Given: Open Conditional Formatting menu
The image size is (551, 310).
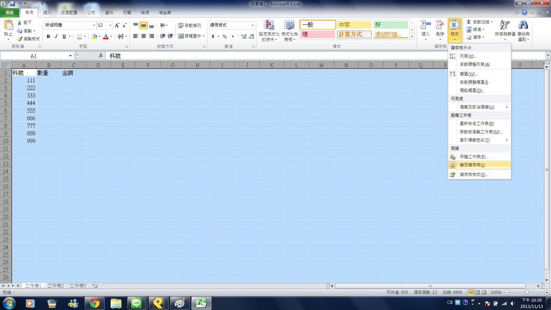Looking at the screenshot, I should [x=269, y=31].
